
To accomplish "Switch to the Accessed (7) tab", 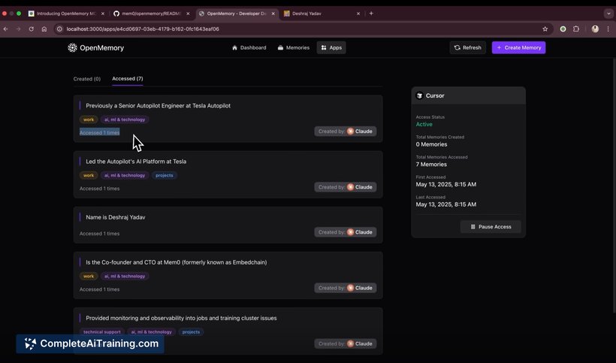I will 127,79.
